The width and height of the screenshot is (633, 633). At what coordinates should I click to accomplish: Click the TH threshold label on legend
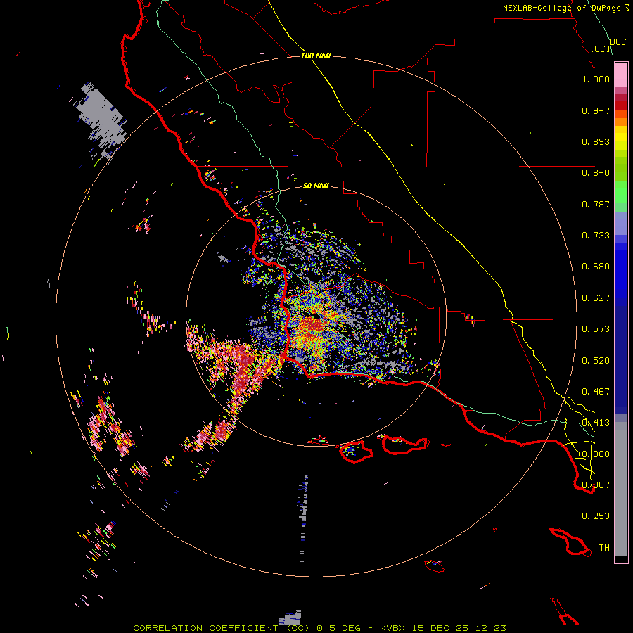604,548
